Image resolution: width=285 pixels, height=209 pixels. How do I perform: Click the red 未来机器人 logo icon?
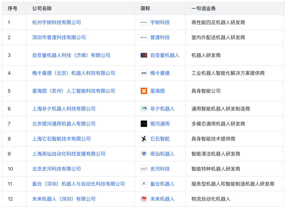coord(144,199)
